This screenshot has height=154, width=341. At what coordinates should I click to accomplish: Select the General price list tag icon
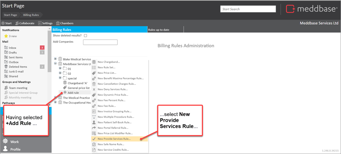click(65, 88)
